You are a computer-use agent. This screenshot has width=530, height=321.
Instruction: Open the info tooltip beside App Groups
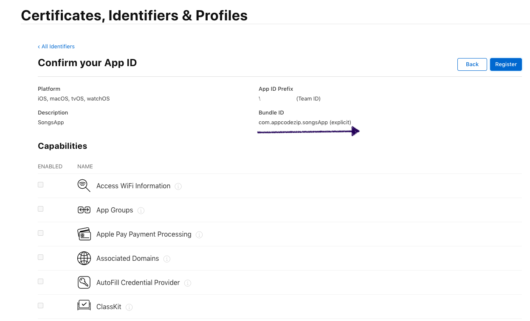click(141, 210)
